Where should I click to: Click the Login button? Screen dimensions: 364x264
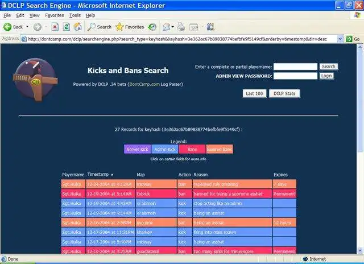point(326,76)
